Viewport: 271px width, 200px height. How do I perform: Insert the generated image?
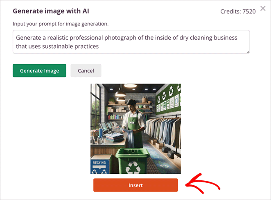click(135, 185)
